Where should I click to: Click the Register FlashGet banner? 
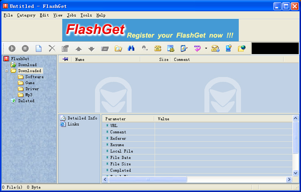point(150,30)
